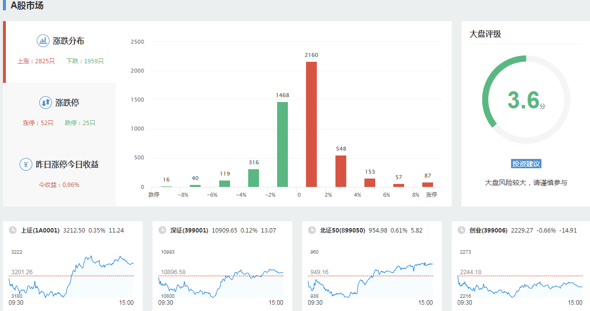Click the bar chart icon beside 涨跌分布

[43, 41]
